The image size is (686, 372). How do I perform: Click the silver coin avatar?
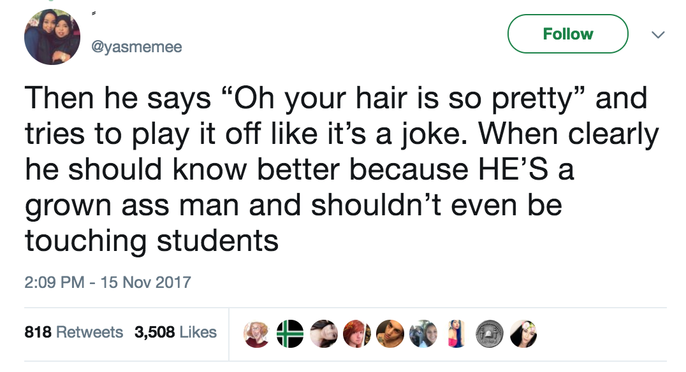(489, 333)
